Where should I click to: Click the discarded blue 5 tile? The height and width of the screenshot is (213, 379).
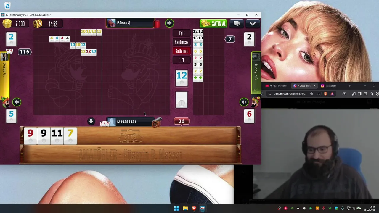pyautogui.click(x=11, y=116)
